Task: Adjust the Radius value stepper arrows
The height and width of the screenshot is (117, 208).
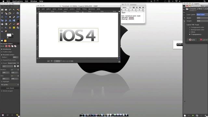Action: pyautogui.click(x=19, y=57)
